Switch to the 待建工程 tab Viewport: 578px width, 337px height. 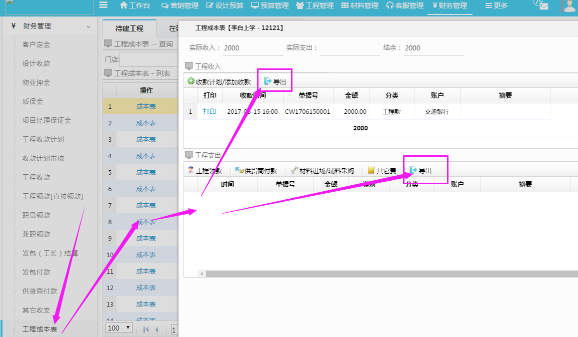(129, 28)
